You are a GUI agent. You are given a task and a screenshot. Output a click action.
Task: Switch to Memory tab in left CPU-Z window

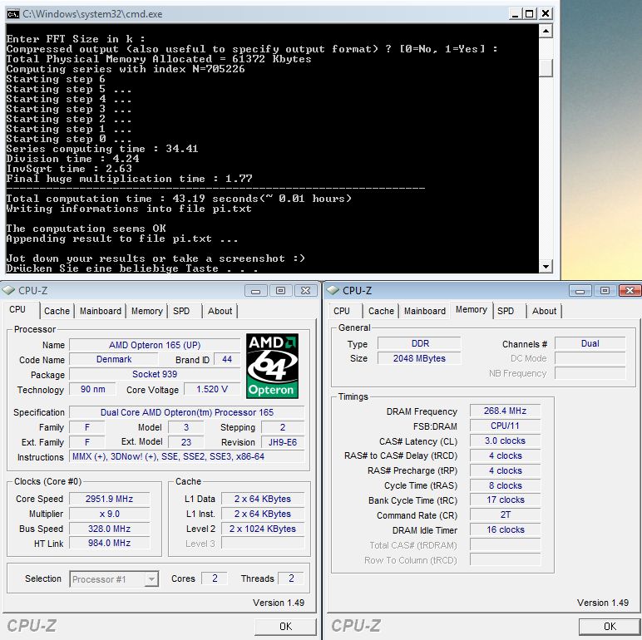coord(147,311)
